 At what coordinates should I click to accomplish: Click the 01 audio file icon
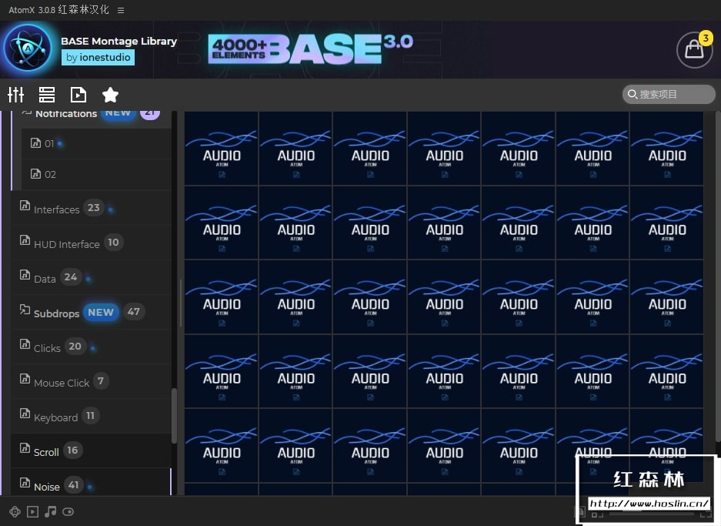35,142
